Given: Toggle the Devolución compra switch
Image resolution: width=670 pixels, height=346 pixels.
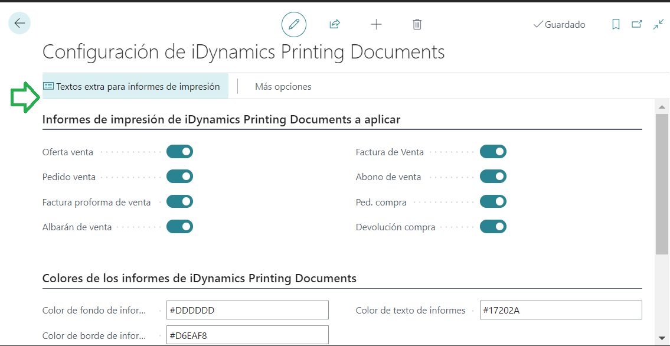Looking at the screenshot, I should tap(493, 226).
